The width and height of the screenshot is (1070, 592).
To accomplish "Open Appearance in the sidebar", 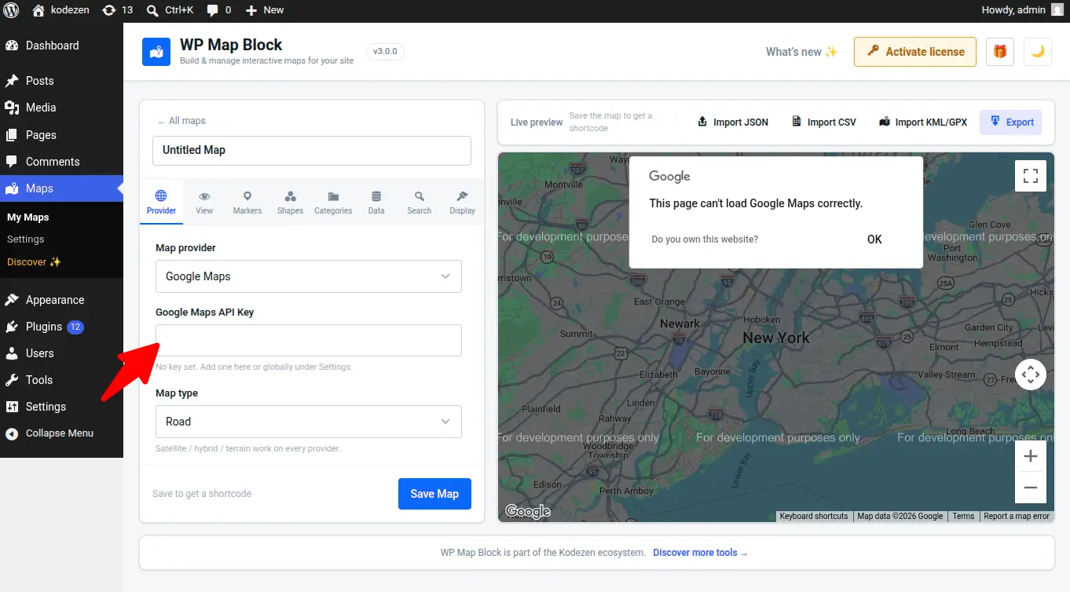I will (x=61, y=300).
